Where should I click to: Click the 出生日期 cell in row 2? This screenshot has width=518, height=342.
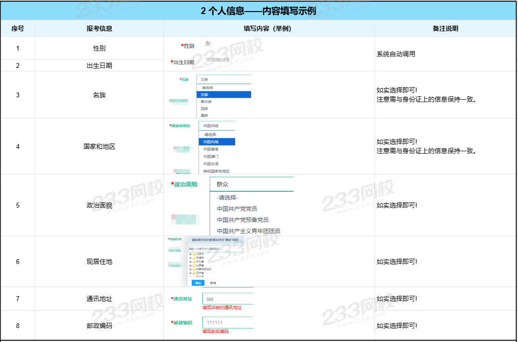(x=99, y=66)
